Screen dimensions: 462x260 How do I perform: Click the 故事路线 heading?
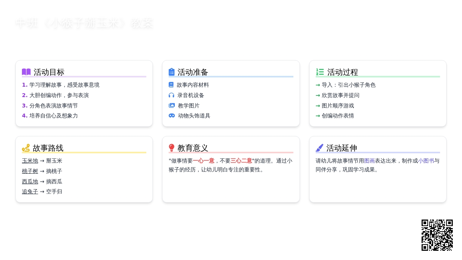point(48,148)
